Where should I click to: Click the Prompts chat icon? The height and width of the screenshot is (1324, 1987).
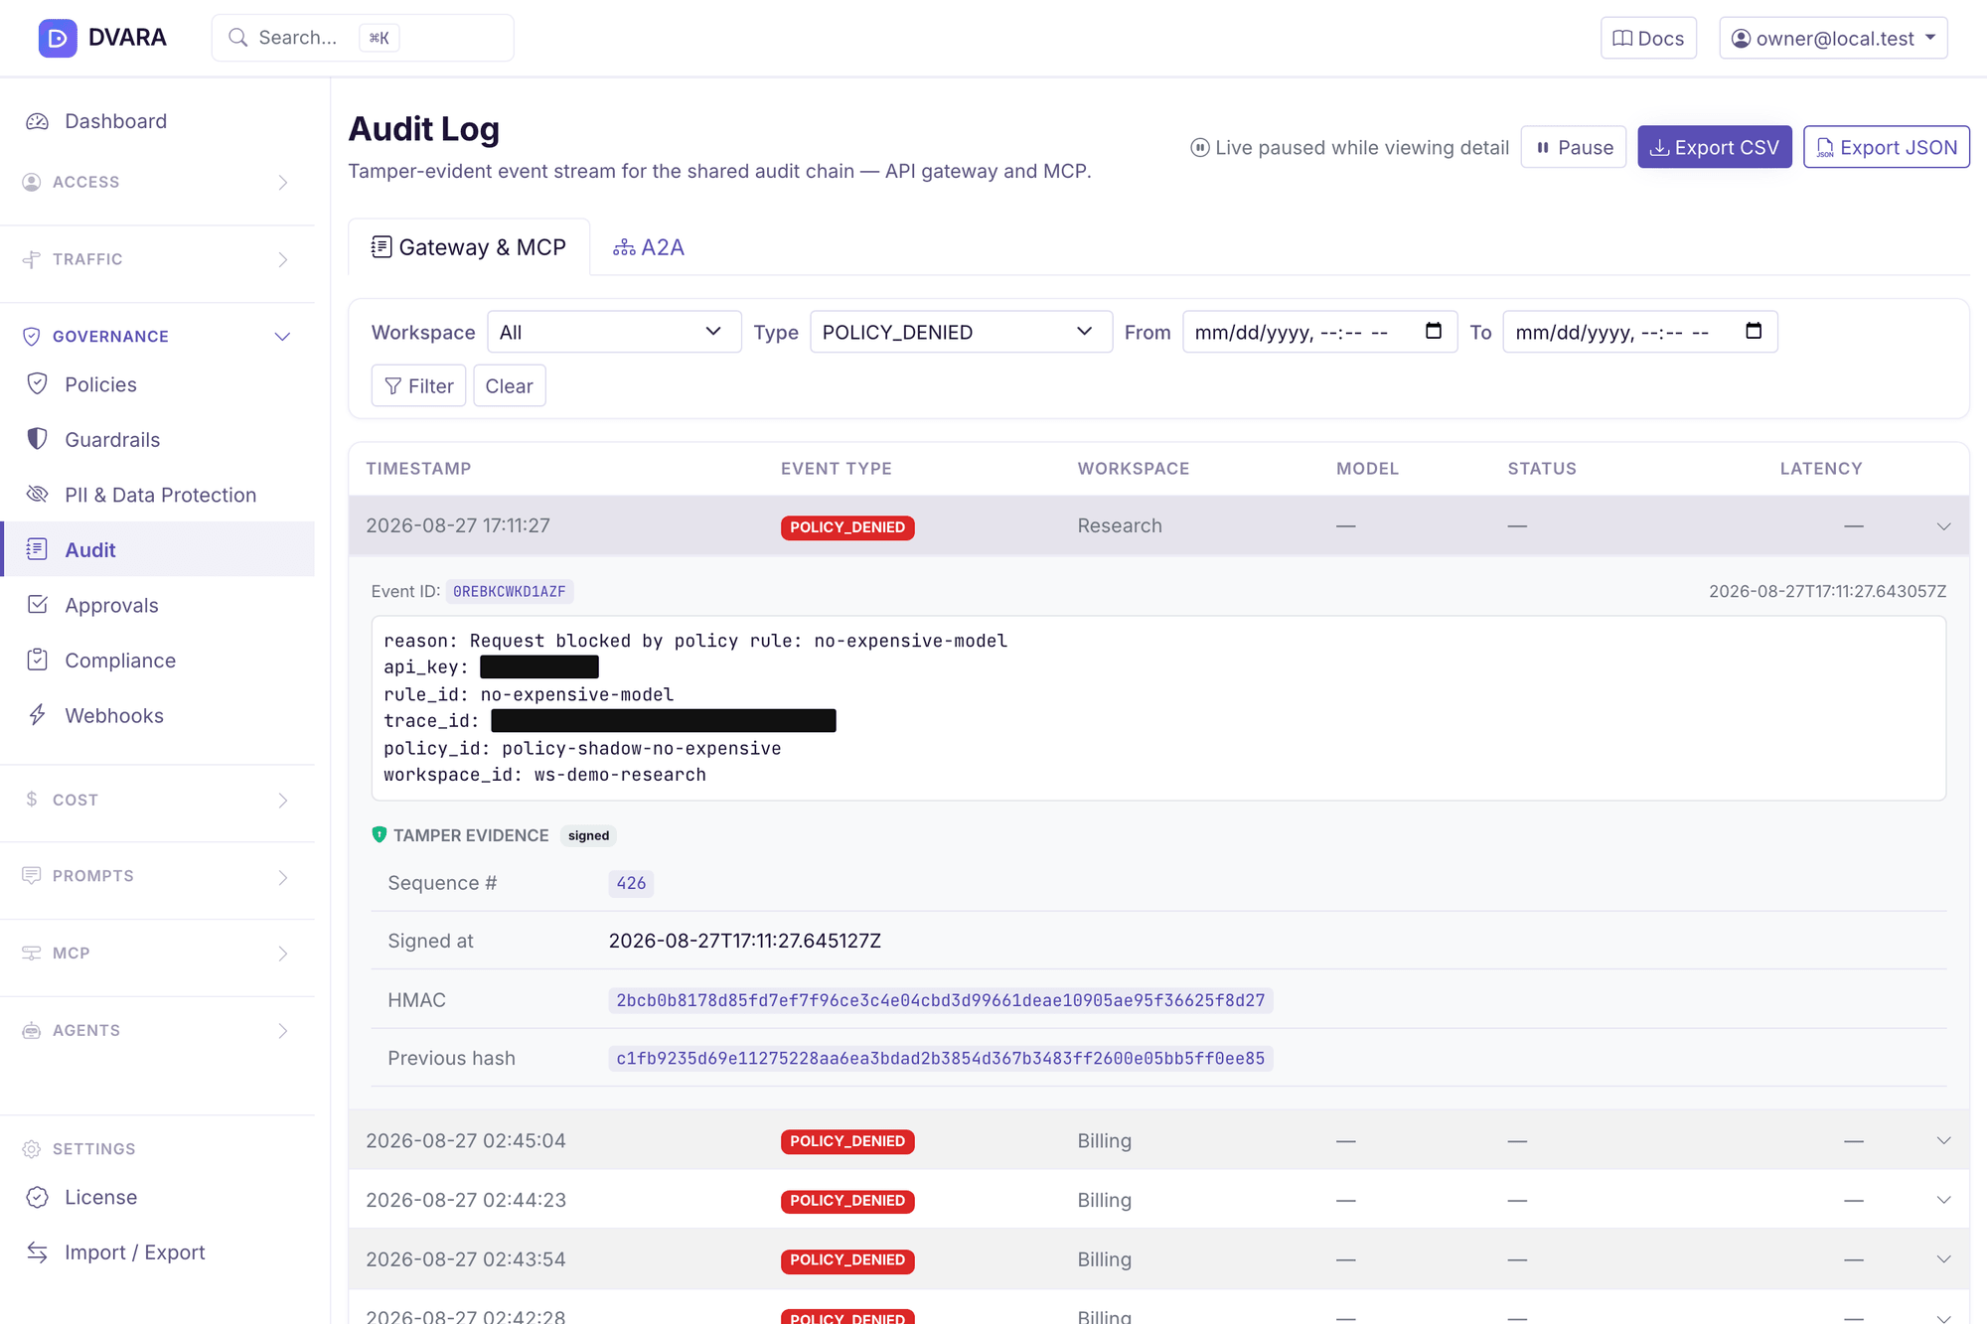pos(32,876)
